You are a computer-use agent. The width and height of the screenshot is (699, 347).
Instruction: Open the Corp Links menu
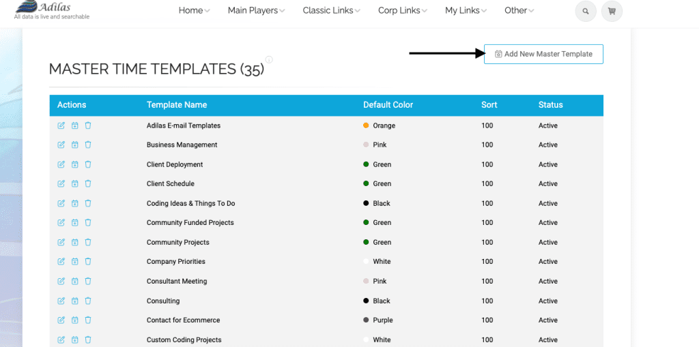click(403, 10)
